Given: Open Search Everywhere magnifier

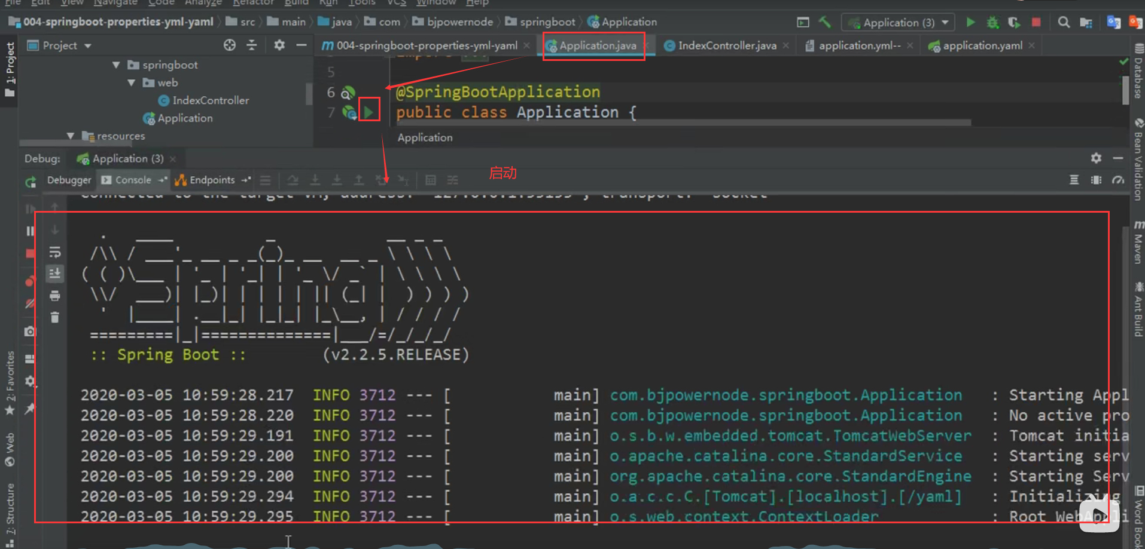Looking at the screenshot, I should [x=1064, y=23].
